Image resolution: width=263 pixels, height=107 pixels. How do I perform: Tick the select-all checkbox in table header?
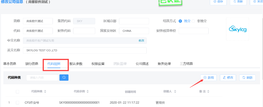17,91
